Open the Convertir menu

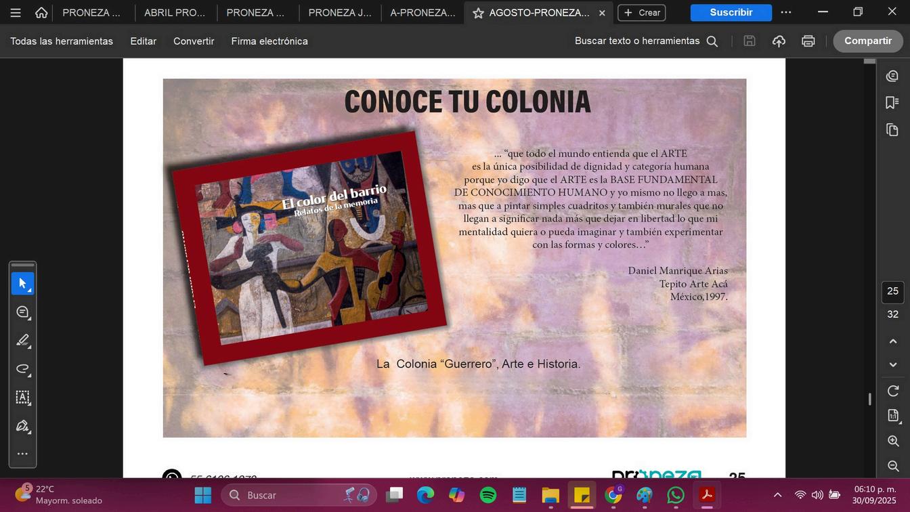click(194, 41)
